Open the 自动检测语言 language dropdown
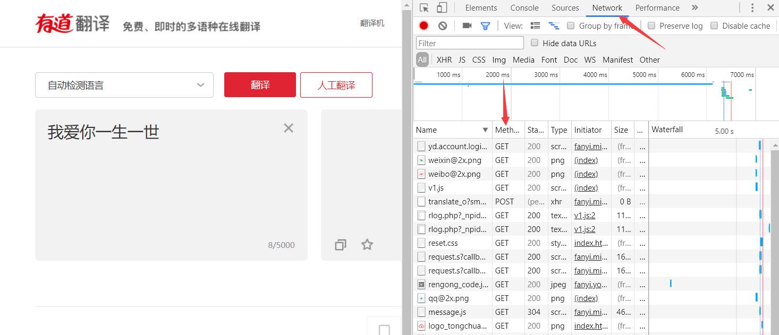779x335 pixels. [x=124, y=85]
